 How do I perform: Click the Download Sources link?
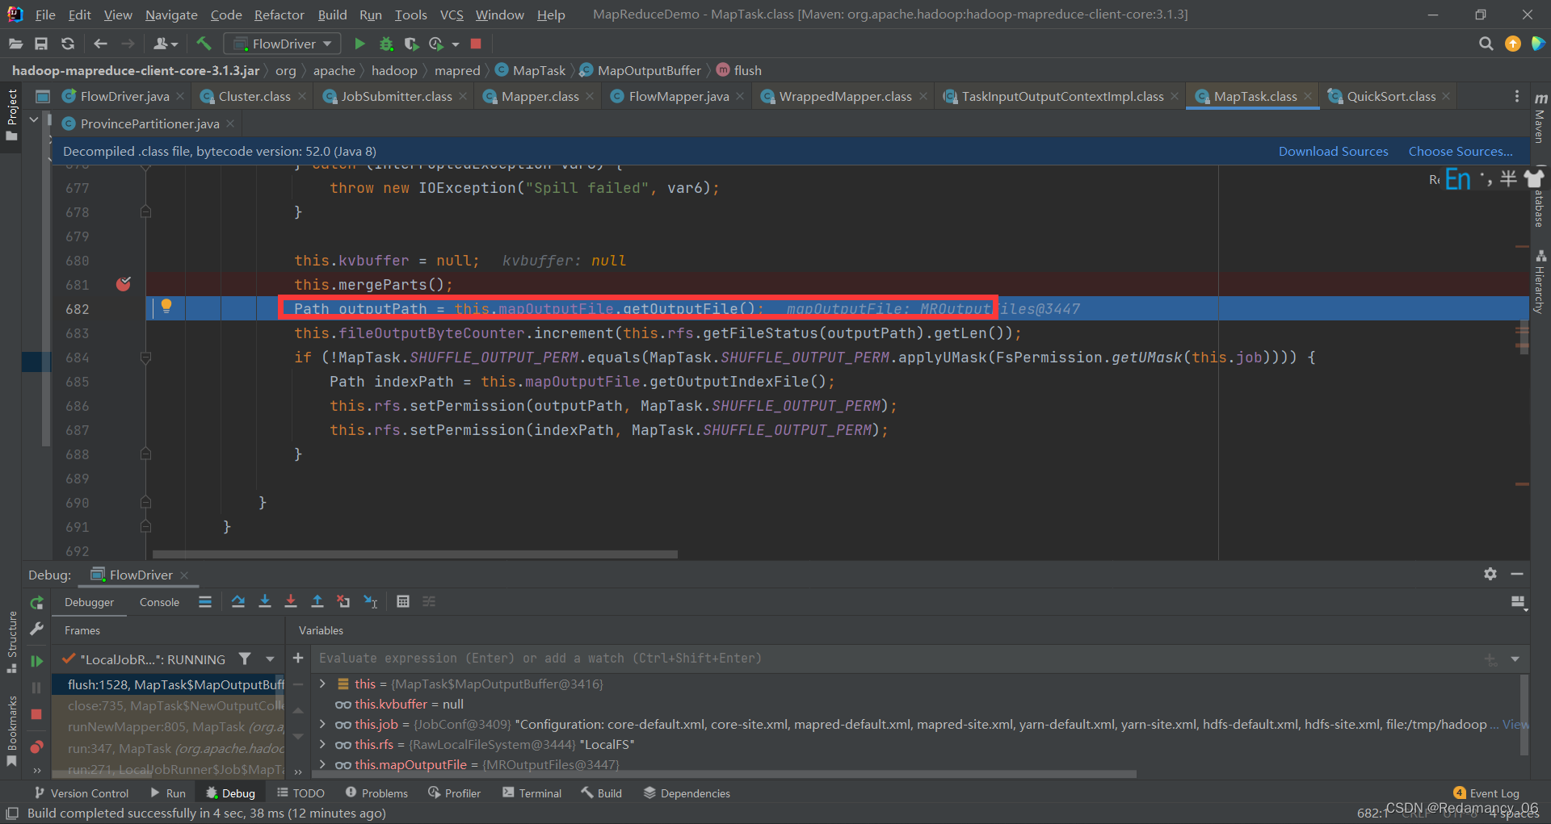point(1333,151)
